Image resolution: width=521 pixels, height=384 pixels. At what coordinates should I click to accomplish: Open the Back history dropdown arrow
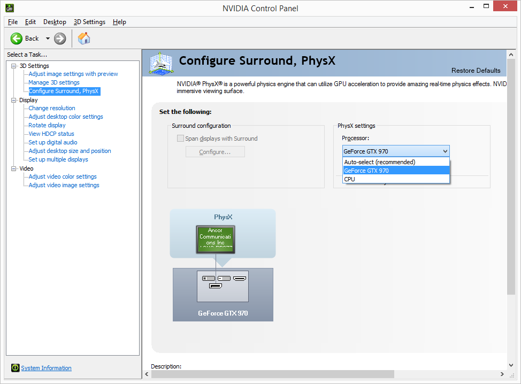[48, 39]
